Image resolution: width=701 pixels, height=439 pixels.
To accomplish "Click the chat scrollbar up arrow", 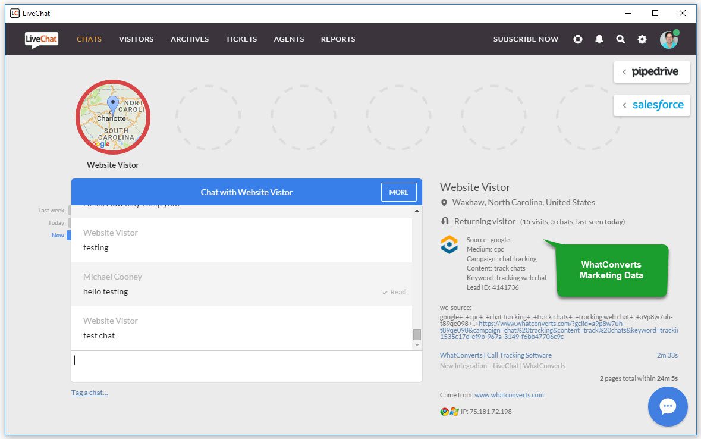I will 417,211.
